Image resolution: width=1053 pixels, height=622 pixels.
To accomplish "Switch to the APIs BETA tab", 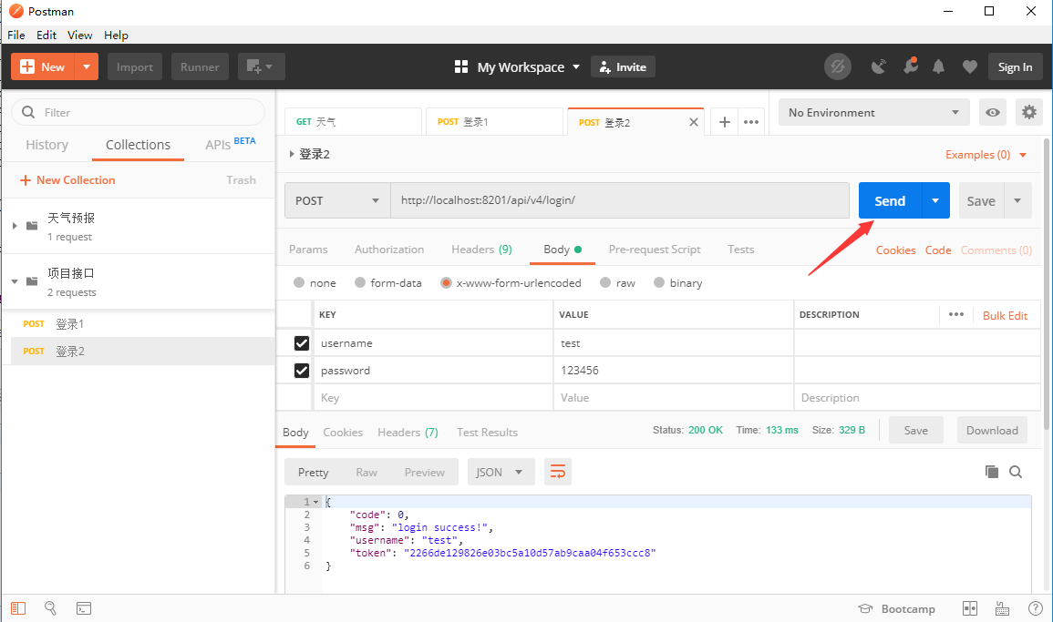I will pyautogui.click(x=231, y=144).
